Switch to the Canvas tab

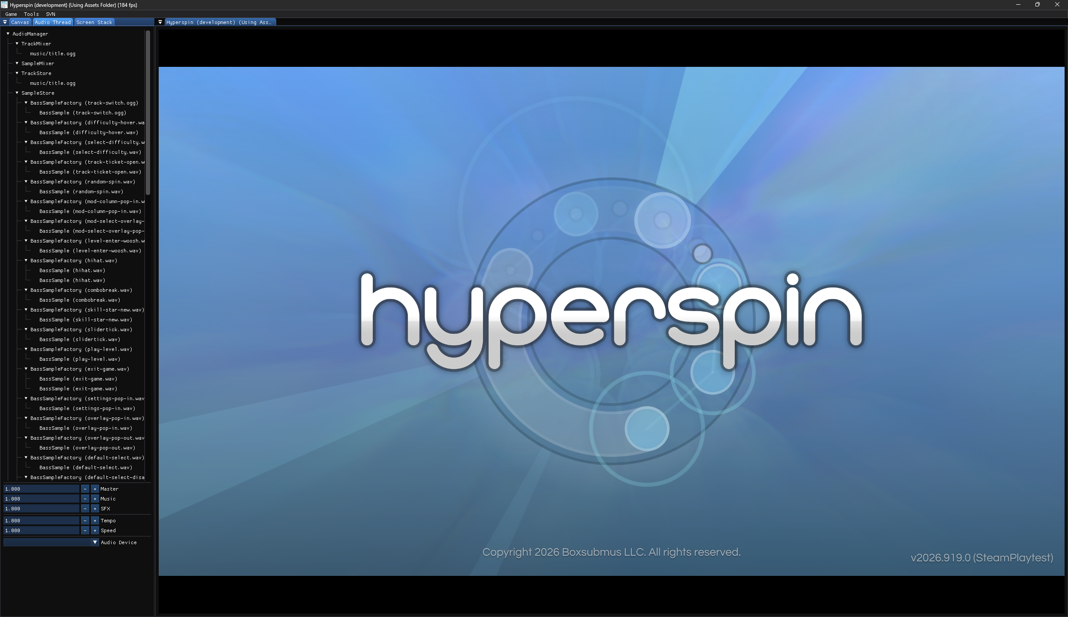point(20,22)
